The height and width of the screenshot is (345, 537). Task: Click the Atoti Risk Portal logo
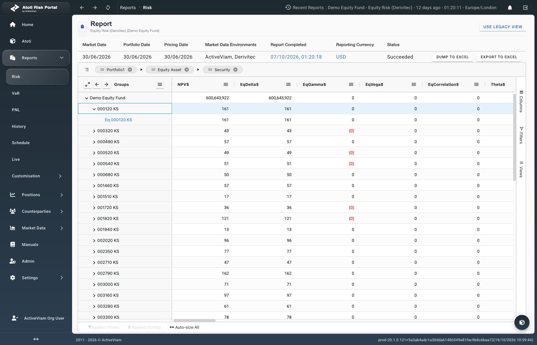(x=36, y=8)
